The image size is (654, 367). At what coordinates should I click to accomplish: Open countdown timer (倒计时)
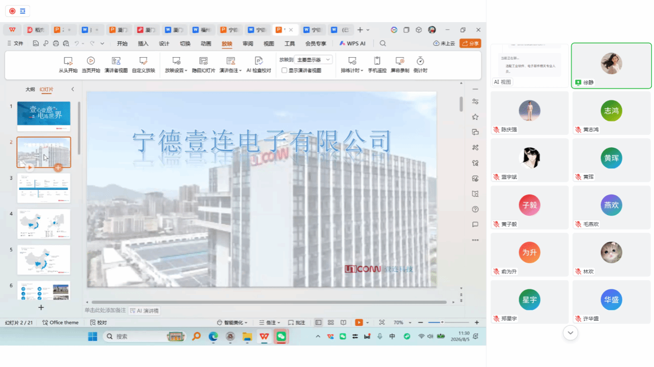(x=420, y=65)
